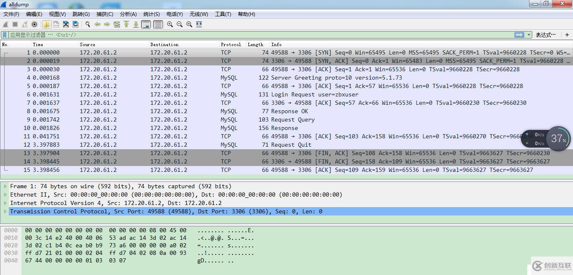The width and height of the screenshot is (573, 275).
Task: Click the open capture file folder icon
Action: (46, 24)
